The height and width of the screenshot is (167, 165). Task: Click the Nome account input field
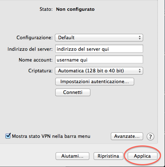(x=99, y=59)
